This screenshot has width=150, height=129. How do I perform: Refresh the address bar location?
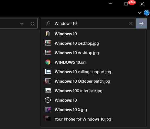[x=32, y=24]
